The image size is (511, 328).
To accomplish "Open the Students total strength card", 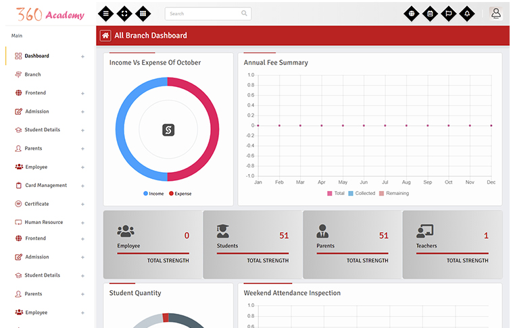I will pos(253,245).
